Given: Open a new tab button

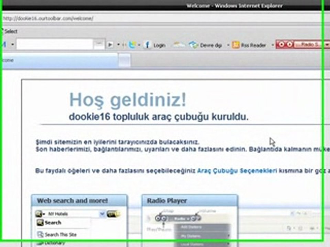Looking at the screenshot, I should [x=124, y=60].
